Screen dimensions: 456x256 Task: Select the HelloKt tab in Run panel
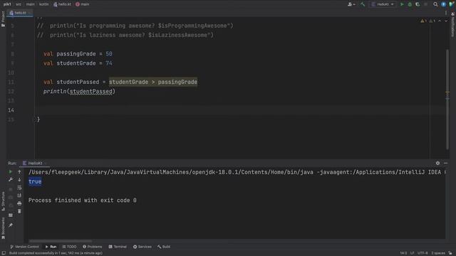click(x=34, y=163)
